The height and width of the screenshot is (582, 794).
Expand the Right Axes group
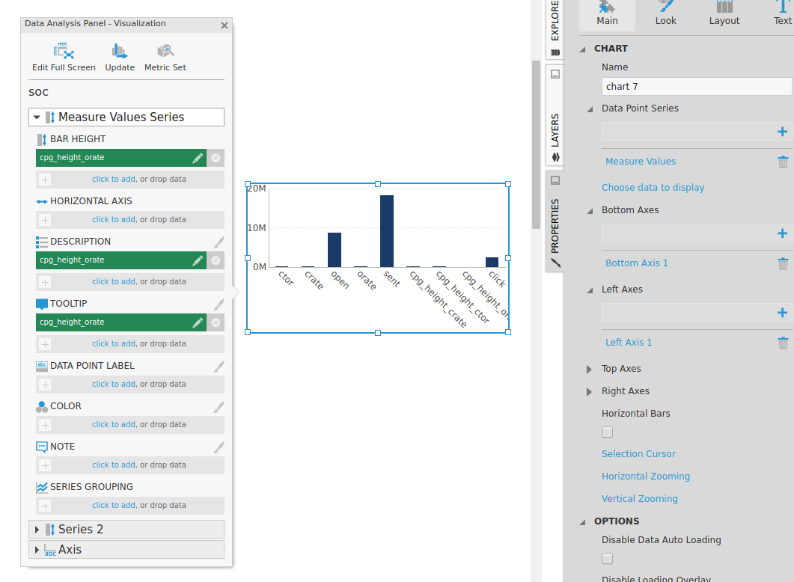click(x=589, y=392)
